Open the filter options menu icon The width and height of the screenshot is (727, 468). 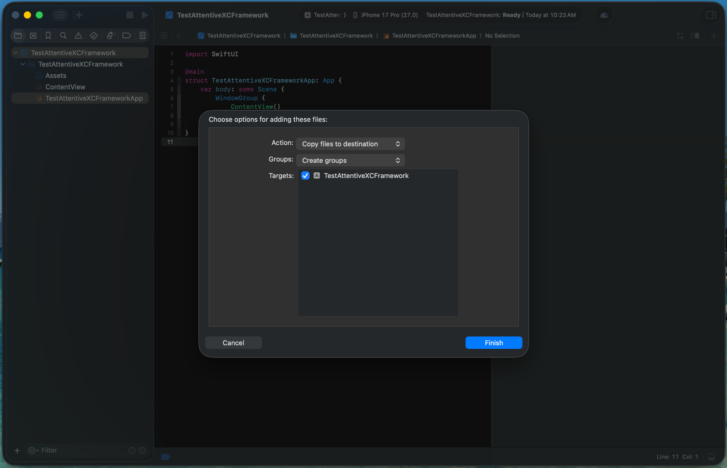coord(33,450)
